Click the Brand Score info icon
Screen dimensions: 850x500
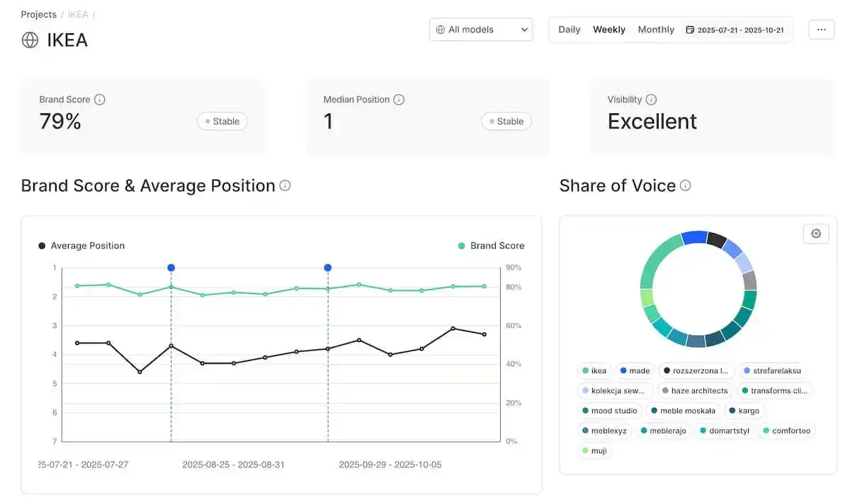click(x=100, y=100)
